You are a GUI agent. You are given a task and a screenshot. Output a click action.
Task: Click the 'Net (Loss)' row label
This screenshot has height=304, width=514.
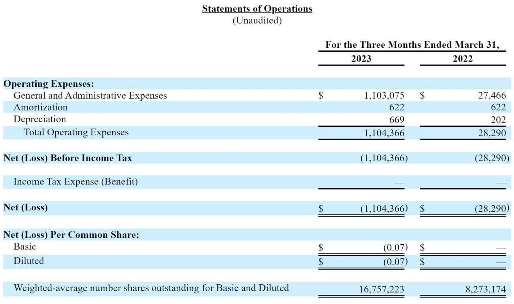(x=25, y=208)
